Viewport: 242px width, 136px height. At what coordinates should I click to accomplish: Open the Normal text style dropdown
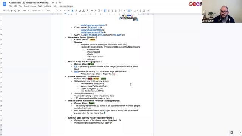click(x=38, y=11)
